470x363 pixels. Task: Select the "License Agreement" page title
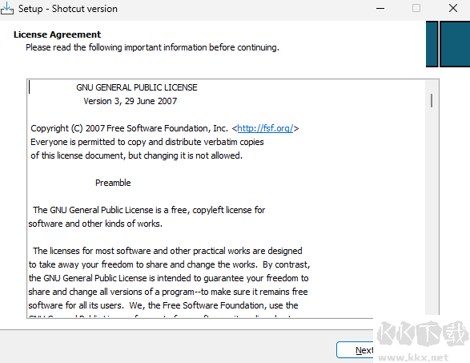[58, 34]
